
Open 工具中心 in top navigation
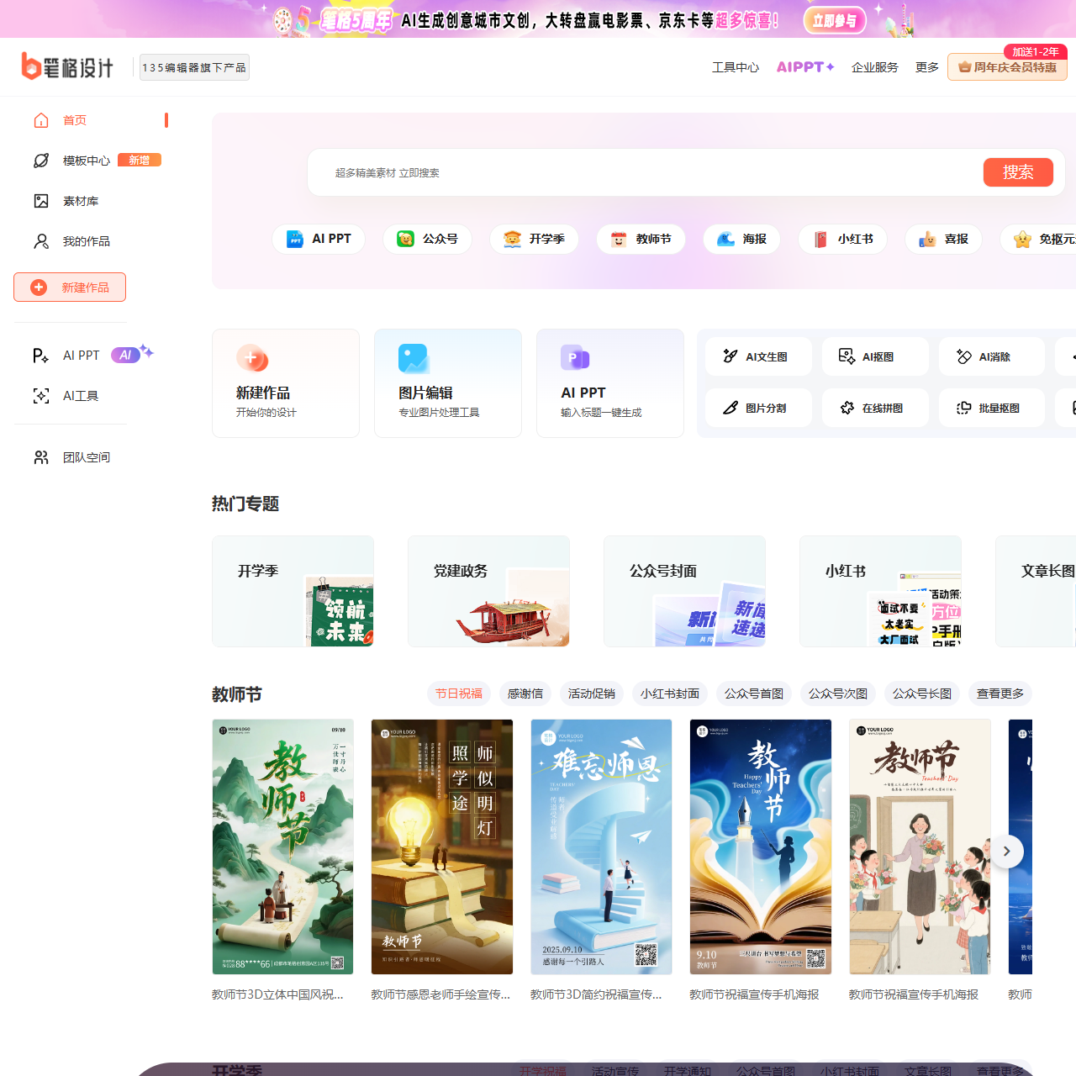tap(735, 67)
